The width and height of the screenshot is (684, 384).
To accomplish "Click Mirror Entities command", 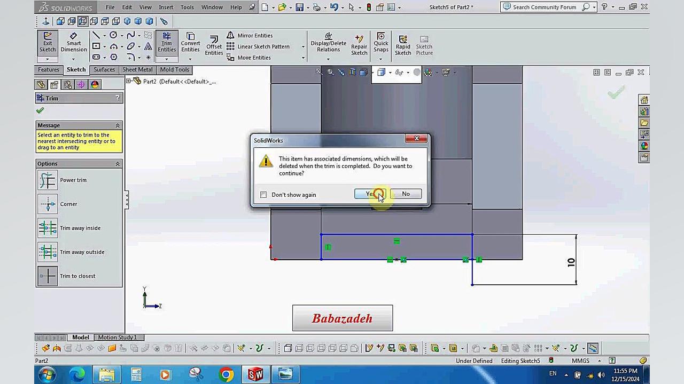I will click(250, 35).
